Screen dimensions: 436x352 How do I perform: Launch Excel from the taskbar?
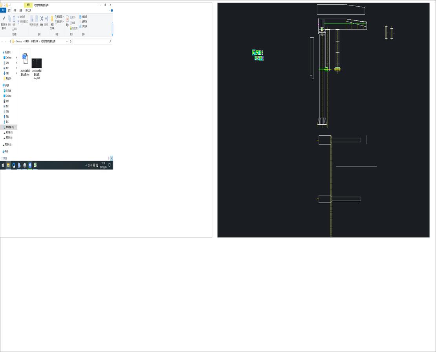(x=35, y=165)
